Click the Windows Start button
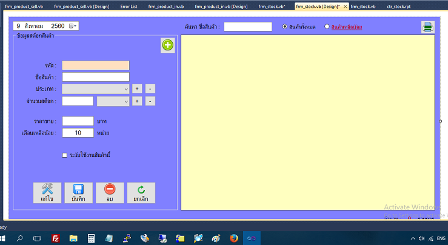The image size is (448, 245). (3, 238)
